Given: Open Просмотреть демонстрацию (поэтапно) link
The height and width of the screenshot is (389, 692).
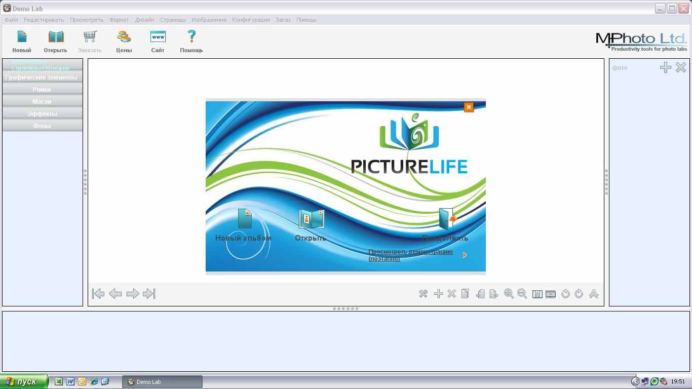Looking at the screenshot, I should click(x=410, y=255).
